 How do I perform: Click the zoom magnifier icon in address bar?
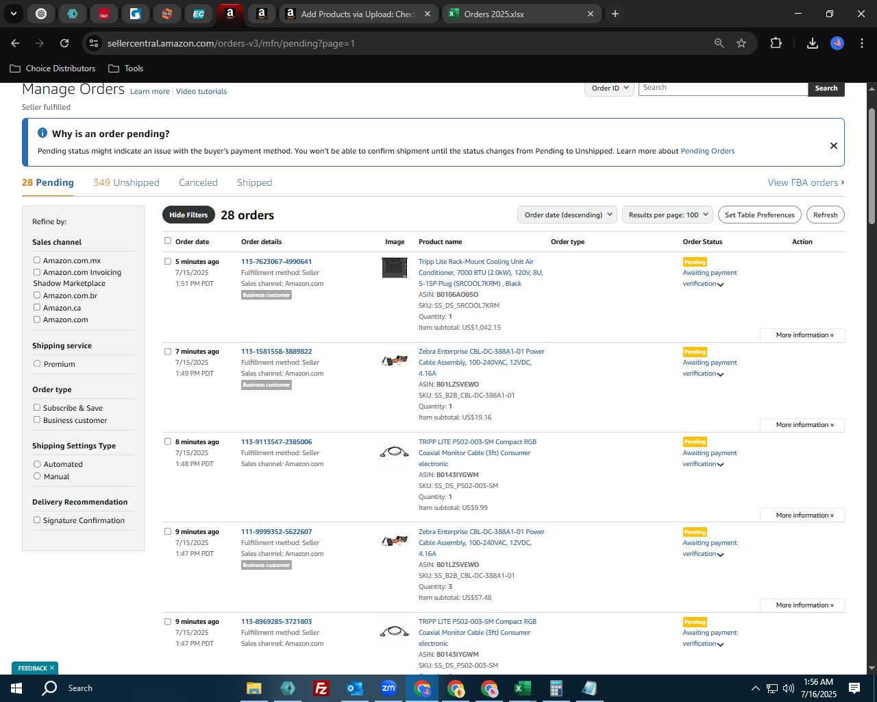point(719,43)
